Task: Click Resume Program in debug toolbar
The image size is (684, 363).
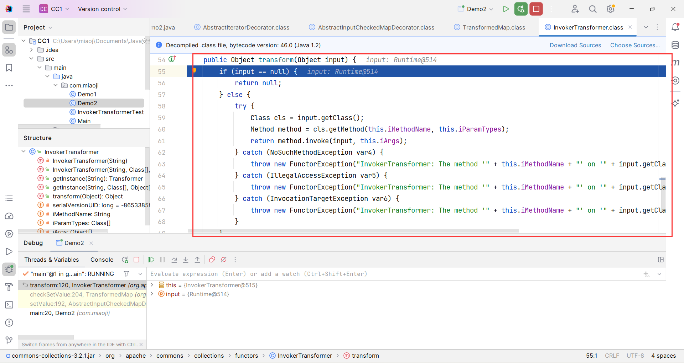Action: click(151, 260)
